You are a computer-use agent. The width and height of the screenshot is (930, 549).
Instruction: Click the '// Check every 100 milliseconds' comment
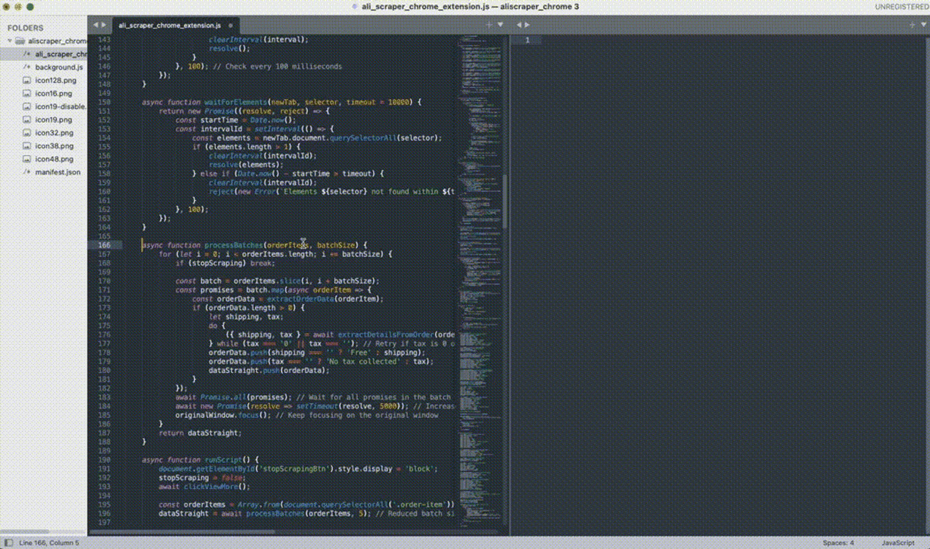[x=277, y=67]
